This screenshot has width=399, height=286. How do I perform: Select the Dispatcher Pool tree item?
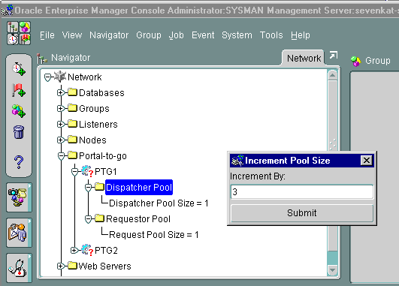(139, 188)
